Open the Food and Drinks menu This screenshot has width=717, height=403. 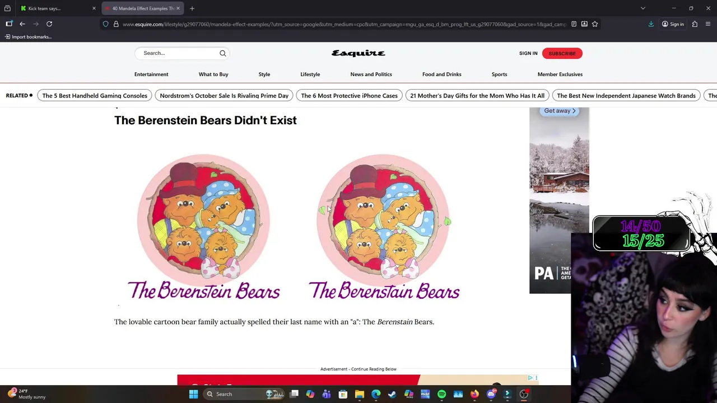[x=442, y=74]
